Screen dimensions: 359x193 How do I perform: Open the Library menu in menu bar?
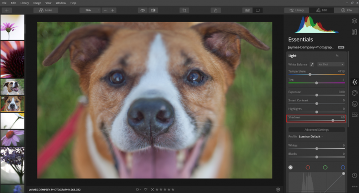(x=24, y=3)
